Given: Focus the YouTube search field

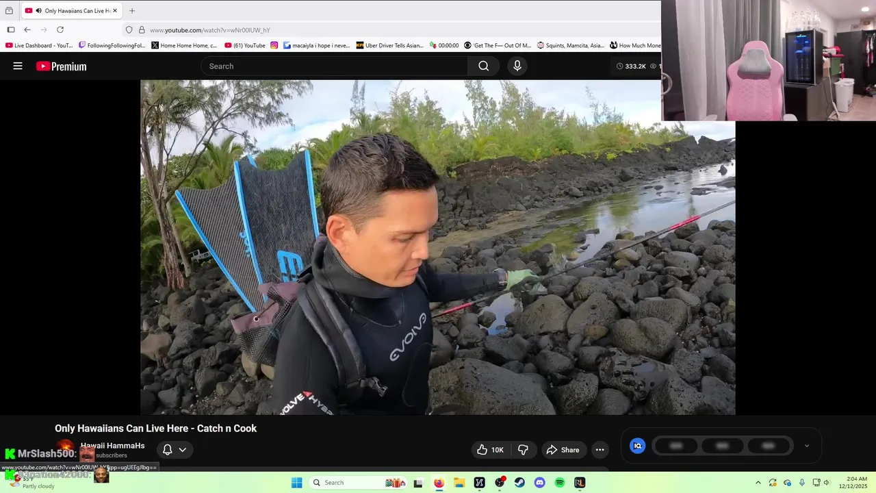Looking at the screenshot, I should (x=335, y=66).
